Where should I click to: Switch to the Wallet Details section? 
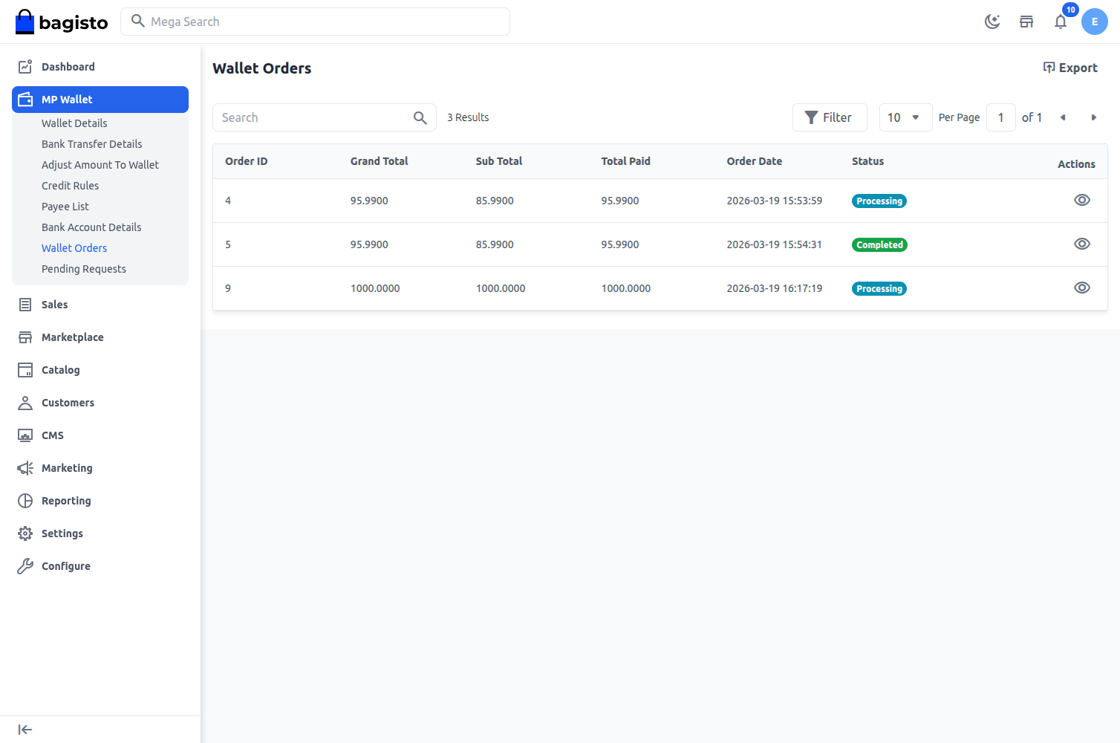tap(74, 123)
